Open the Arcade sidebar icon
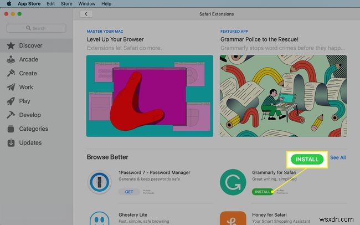 [11, 59]
